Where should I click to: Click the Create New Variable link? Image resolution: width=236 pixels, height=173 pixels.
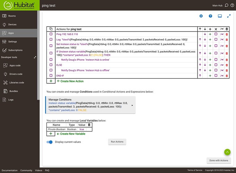(71, 134)
